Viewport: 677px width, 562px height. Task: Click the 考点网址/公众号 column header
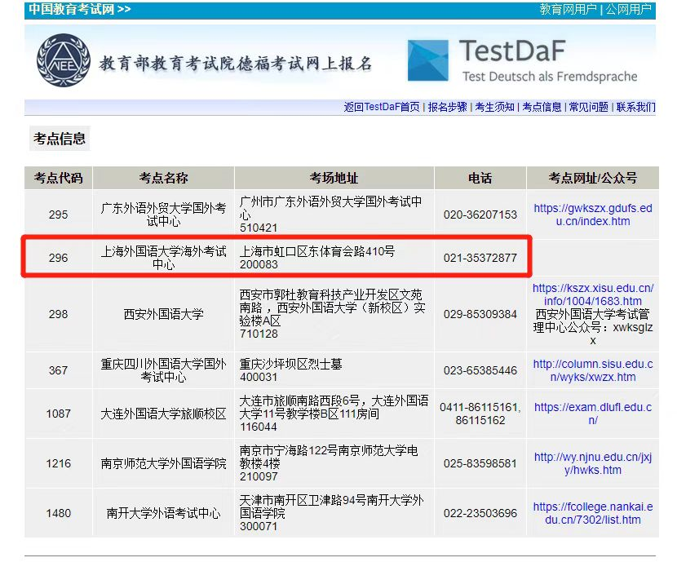click(593, 178)
